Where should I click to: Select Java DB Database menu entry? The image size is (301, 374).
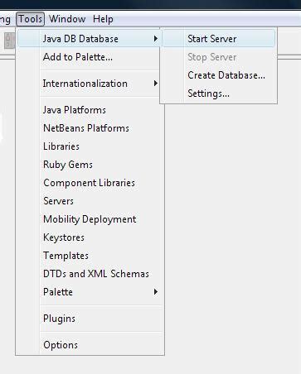89,39
